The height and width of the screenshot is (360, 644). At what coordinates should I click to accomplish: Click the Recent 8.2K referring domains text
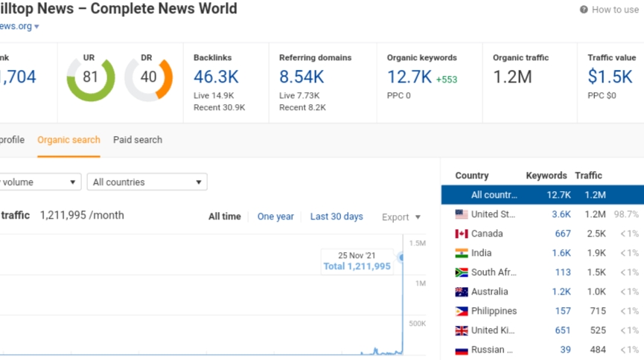[x=303, y=108]
